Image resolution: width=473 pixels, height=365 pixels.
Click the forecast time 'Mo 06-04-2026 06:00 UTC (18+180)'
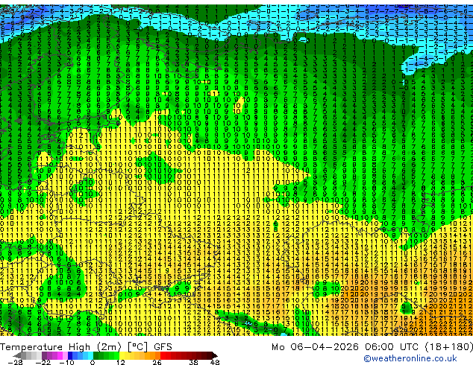[x=372, y=347]
